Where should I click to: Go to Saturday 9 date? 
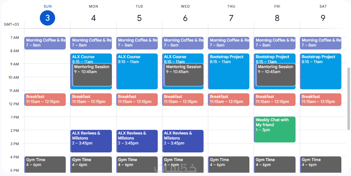(323, 18)
